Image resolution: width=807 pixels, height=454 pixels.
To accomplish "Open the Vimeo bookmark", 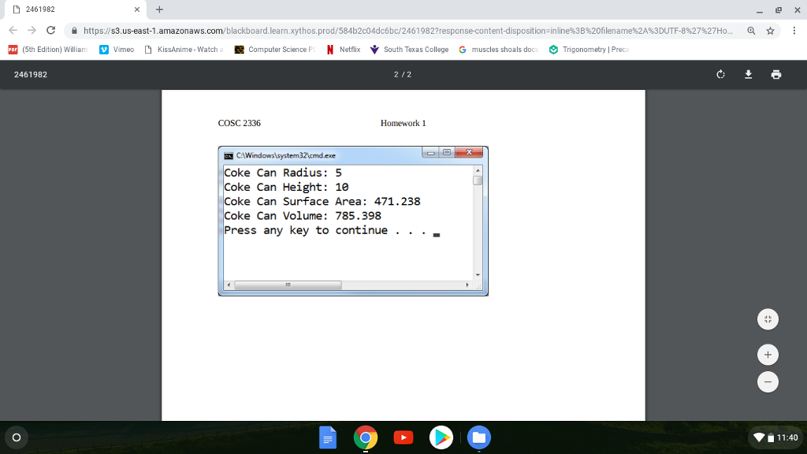I will click(117, 50).
